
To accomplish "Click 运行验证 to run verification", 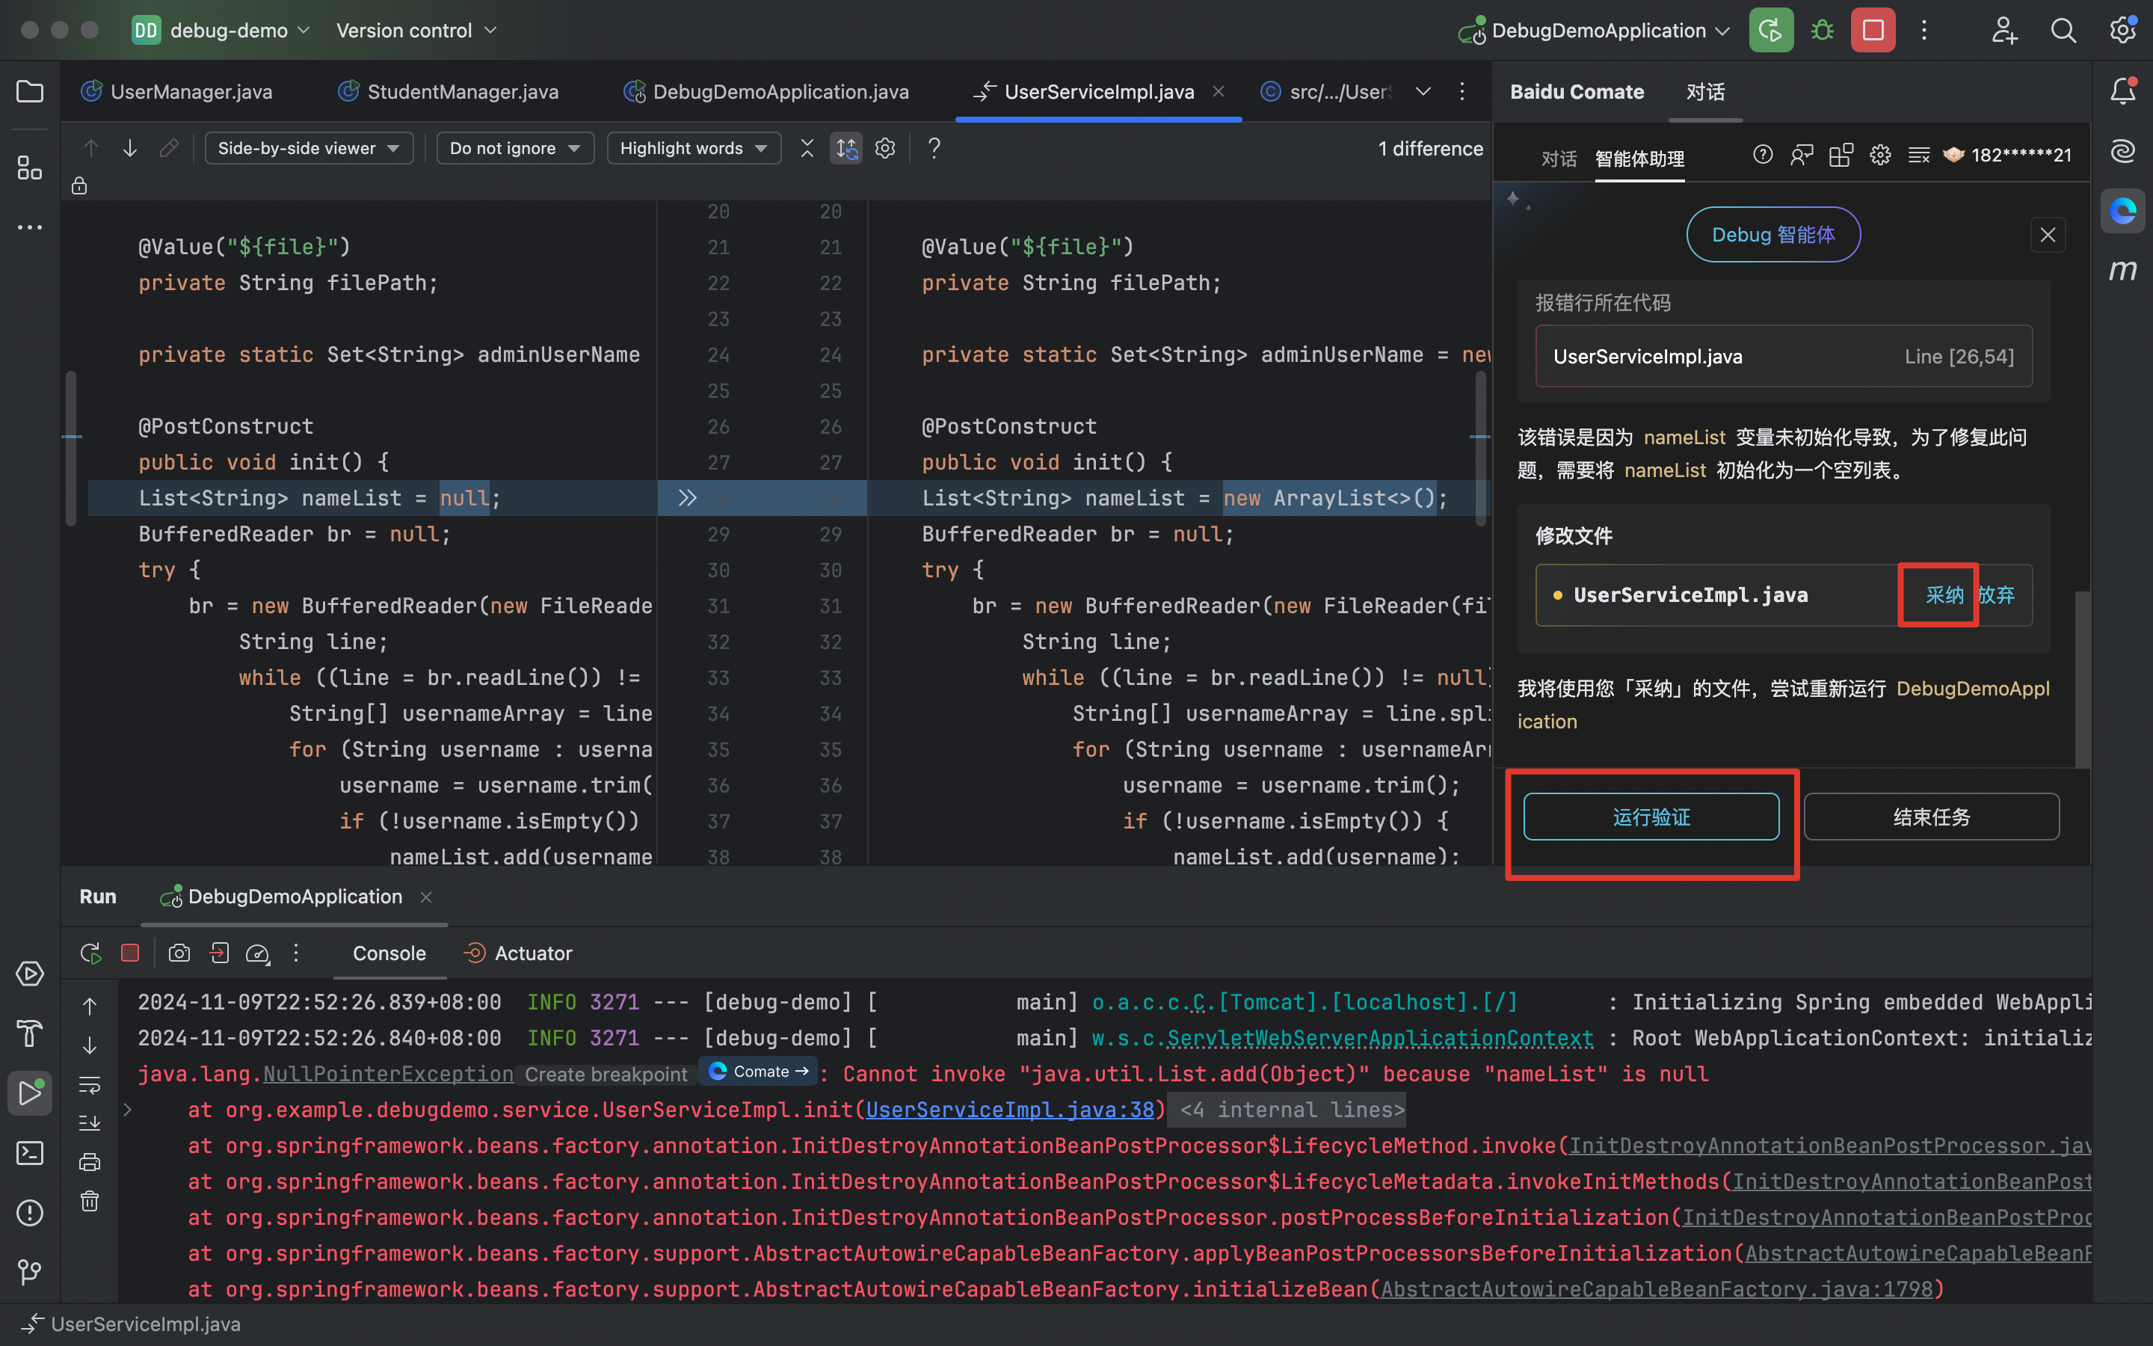I will click(1649, 816).
